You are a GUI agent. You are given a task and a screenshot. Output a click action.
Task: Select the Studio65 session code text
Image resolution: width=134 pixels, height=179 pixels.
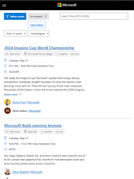(14, 72)
